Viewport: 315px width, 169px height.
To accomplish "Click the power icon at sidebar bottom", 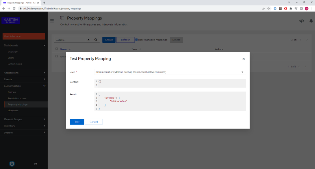I will click(12, 164).
